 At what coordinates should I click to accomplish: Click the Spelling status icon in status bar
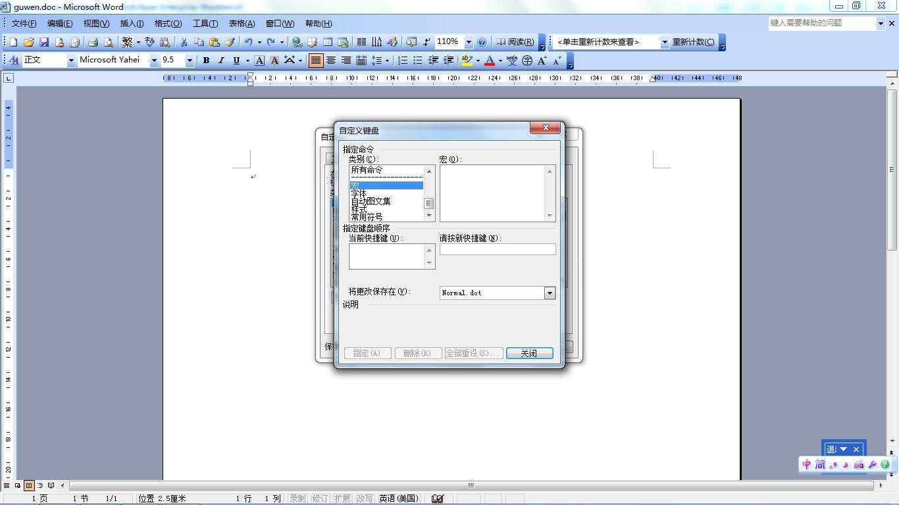click(x=438, y=498)
